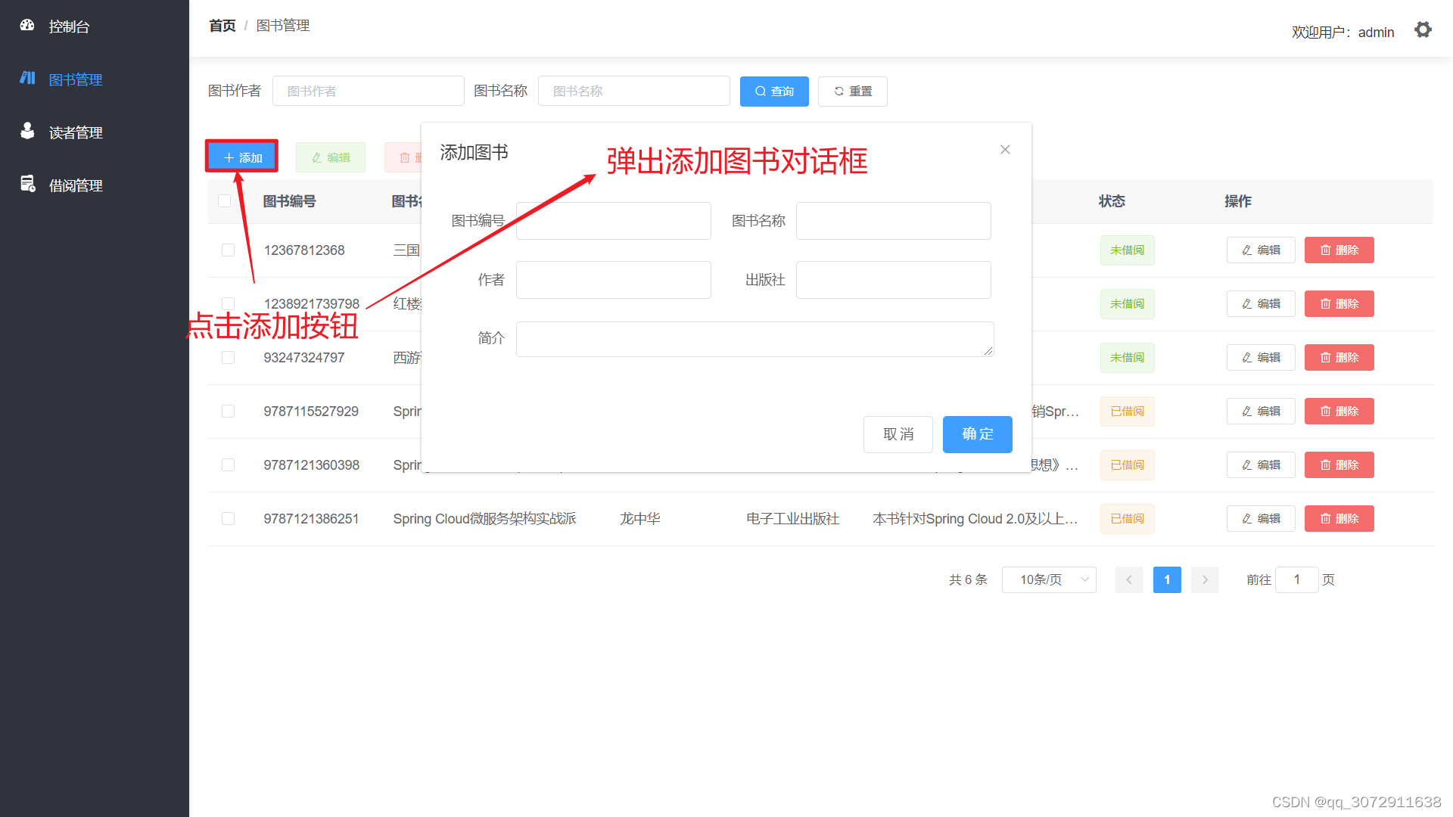The width and height of the screenshot is (1453, 817).
Task: Click the 简介 textarea in the dialog
Action: tap(755, 339)
